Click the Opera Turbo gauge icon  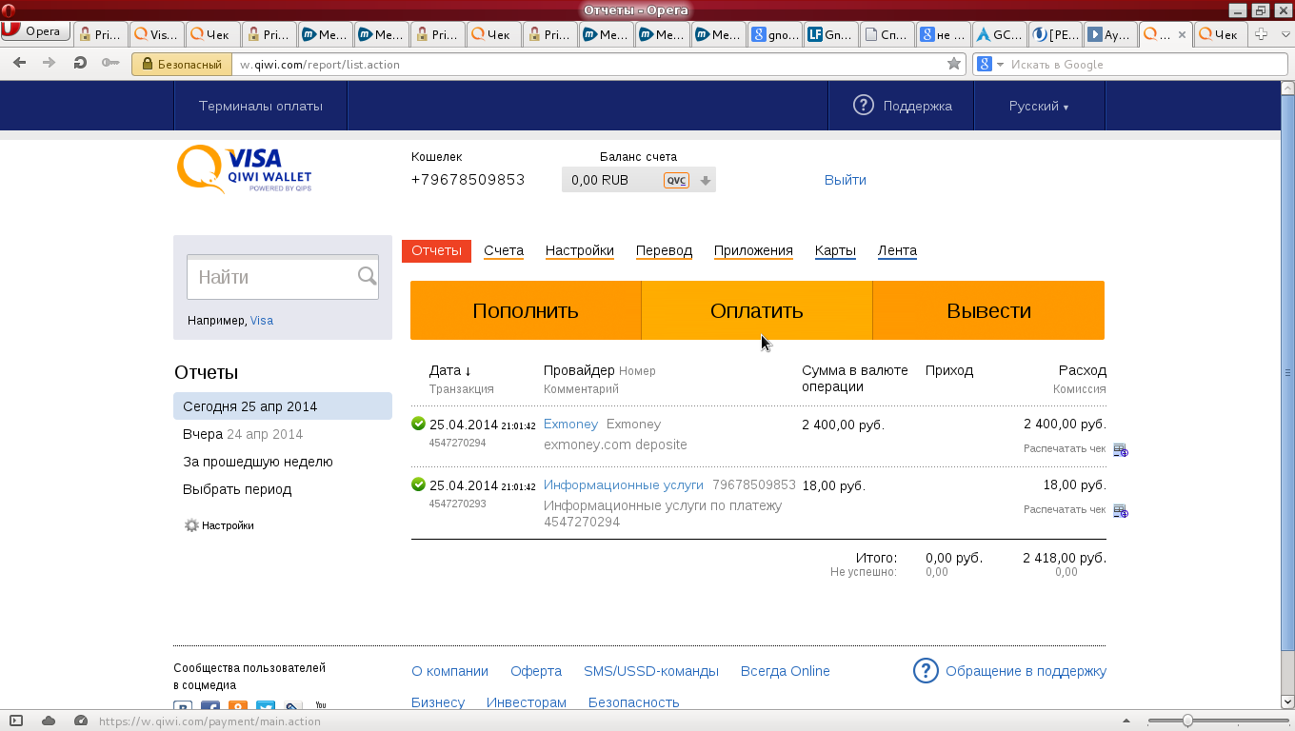(x=81, y=721)
